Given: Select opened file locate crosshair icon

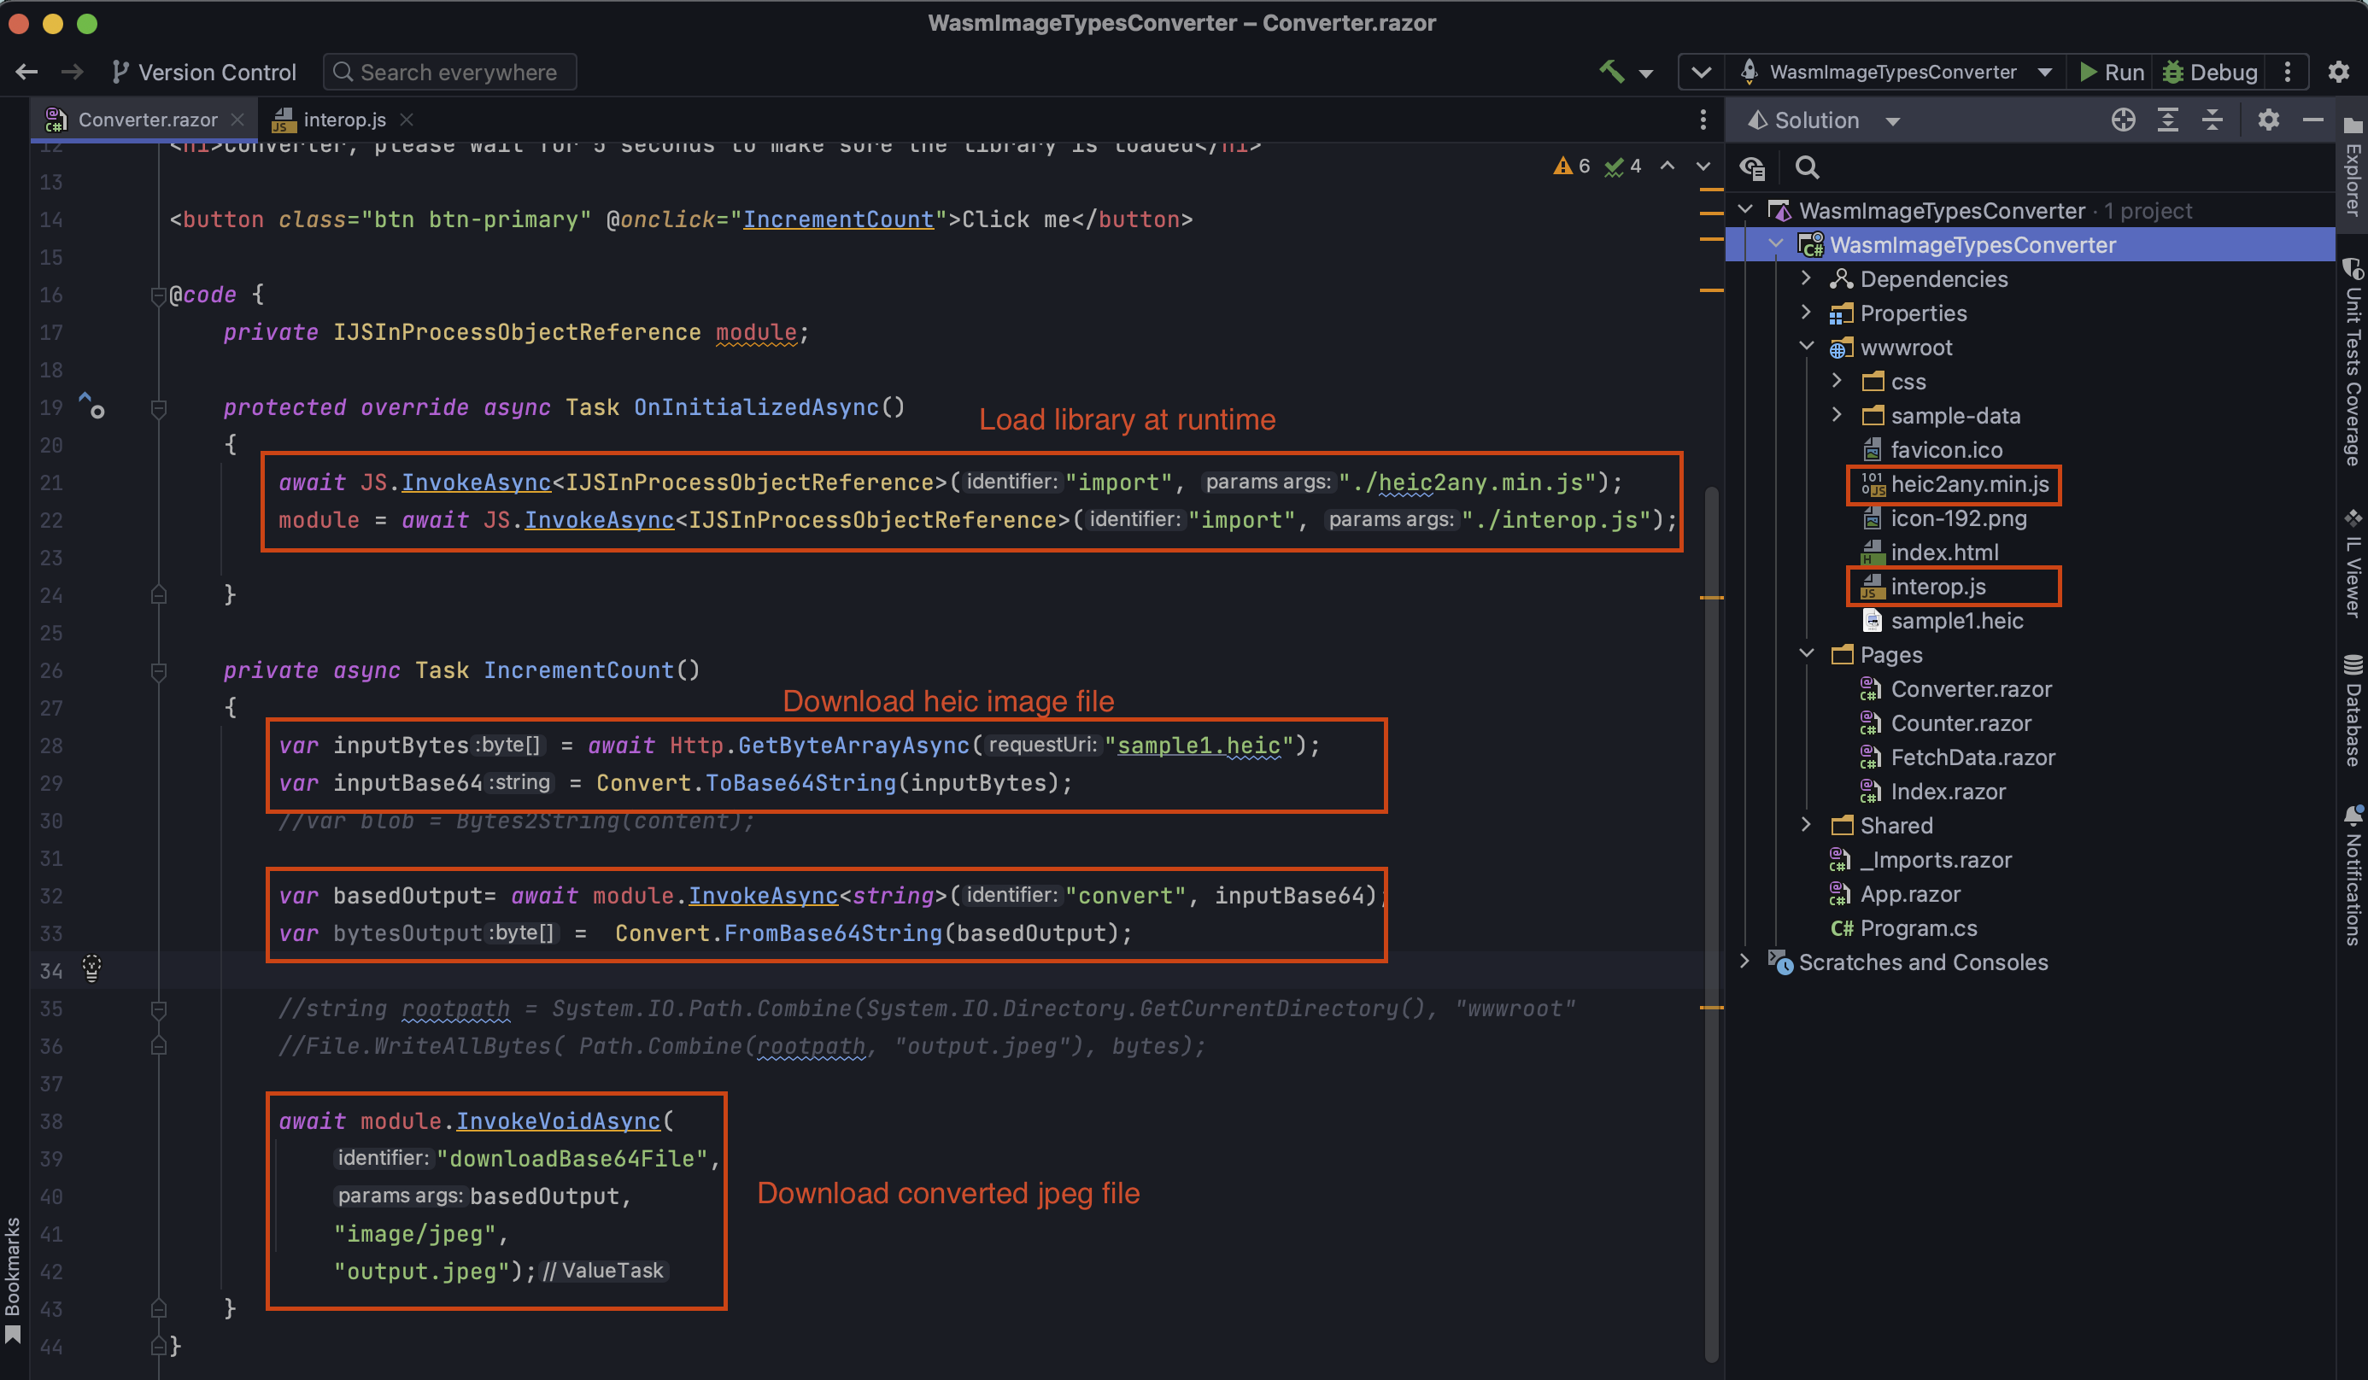Looking at the screenshot, I should tap(2123, 120).
